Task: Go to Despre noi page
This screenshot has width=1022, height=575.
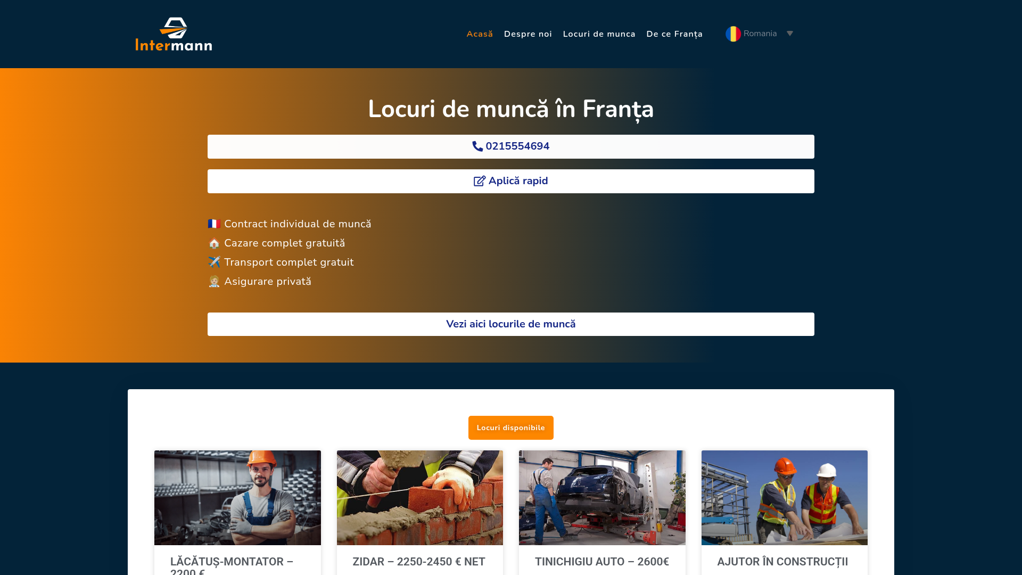Action: tap(528, 34)
